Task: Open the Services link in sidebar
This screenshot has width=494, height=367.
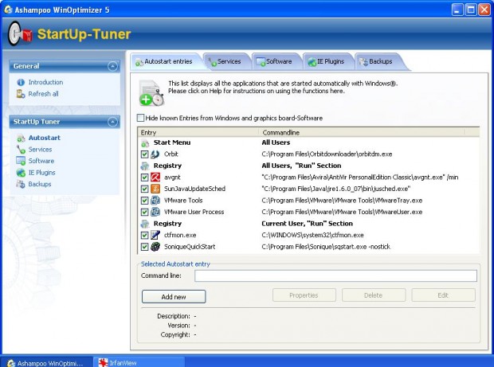Action: click(x=40, y=150)
